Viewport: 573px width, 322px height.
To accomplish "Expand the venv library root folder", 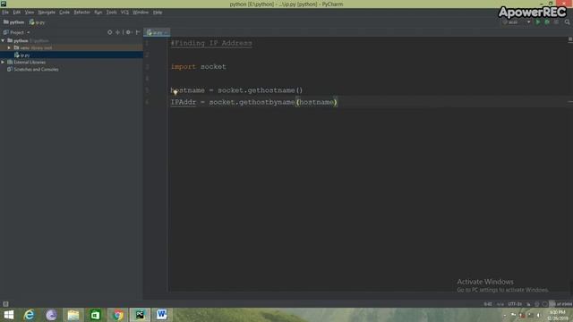I will point(9,47).
